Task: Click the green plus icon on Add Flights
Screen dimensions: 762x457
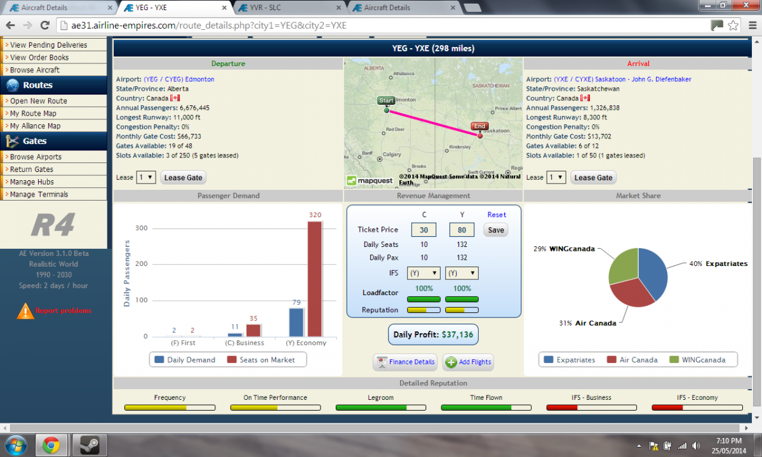Action: [x=451, y=362]
